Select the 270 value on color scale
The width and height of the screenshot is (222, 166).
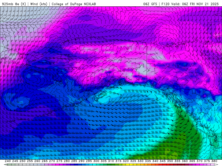(x=52, y=161)
